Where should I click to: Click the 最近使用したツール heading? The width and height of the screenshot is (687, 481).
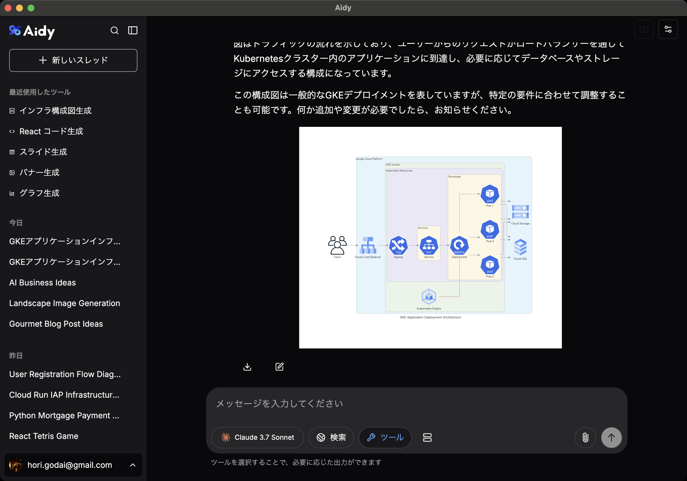(x=40, y=92)
